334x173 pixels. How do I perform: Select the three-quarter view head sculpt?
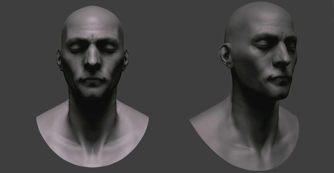click(x=244, y=86)
